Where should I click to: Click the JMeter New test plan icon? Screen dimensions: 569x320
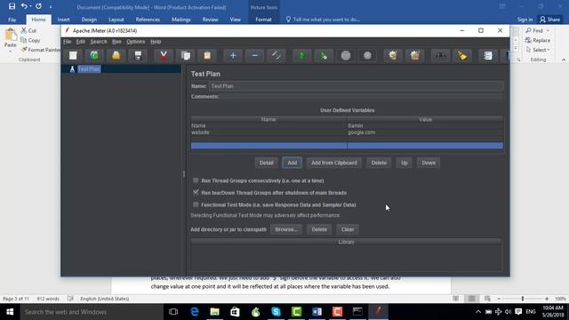pyautogui.click(x=73, y=55)
